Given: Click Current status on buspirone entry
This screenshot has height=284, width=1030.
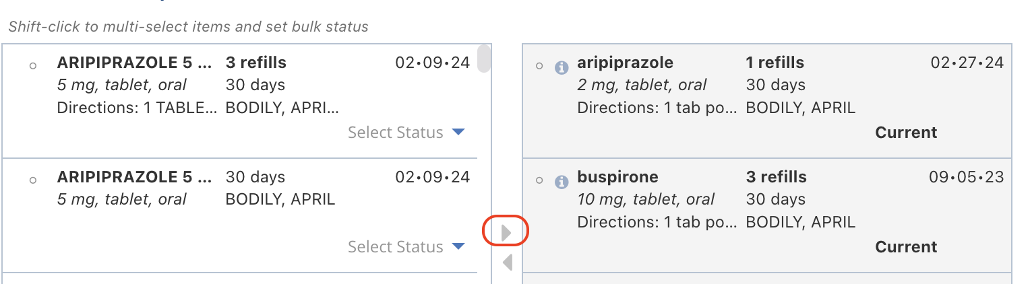Looking at the screenshot, I should (x=906, y=247).
